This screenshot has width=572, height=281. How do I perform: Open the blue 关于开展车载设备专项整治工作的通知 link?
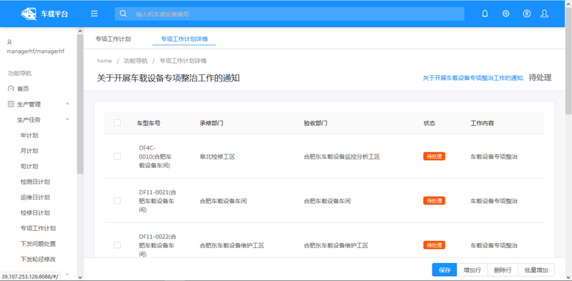(473, 78)
